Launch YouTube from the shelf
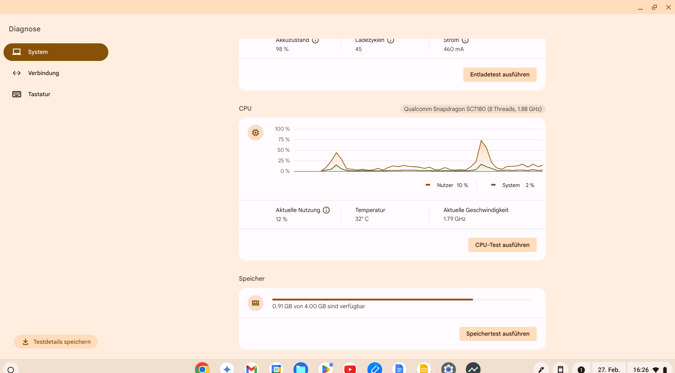675x373 pixels. [350, 369]
